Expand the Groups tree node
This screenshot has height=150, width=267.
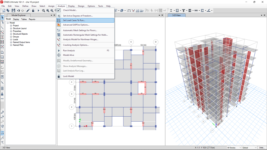click(x=11, y=37)
